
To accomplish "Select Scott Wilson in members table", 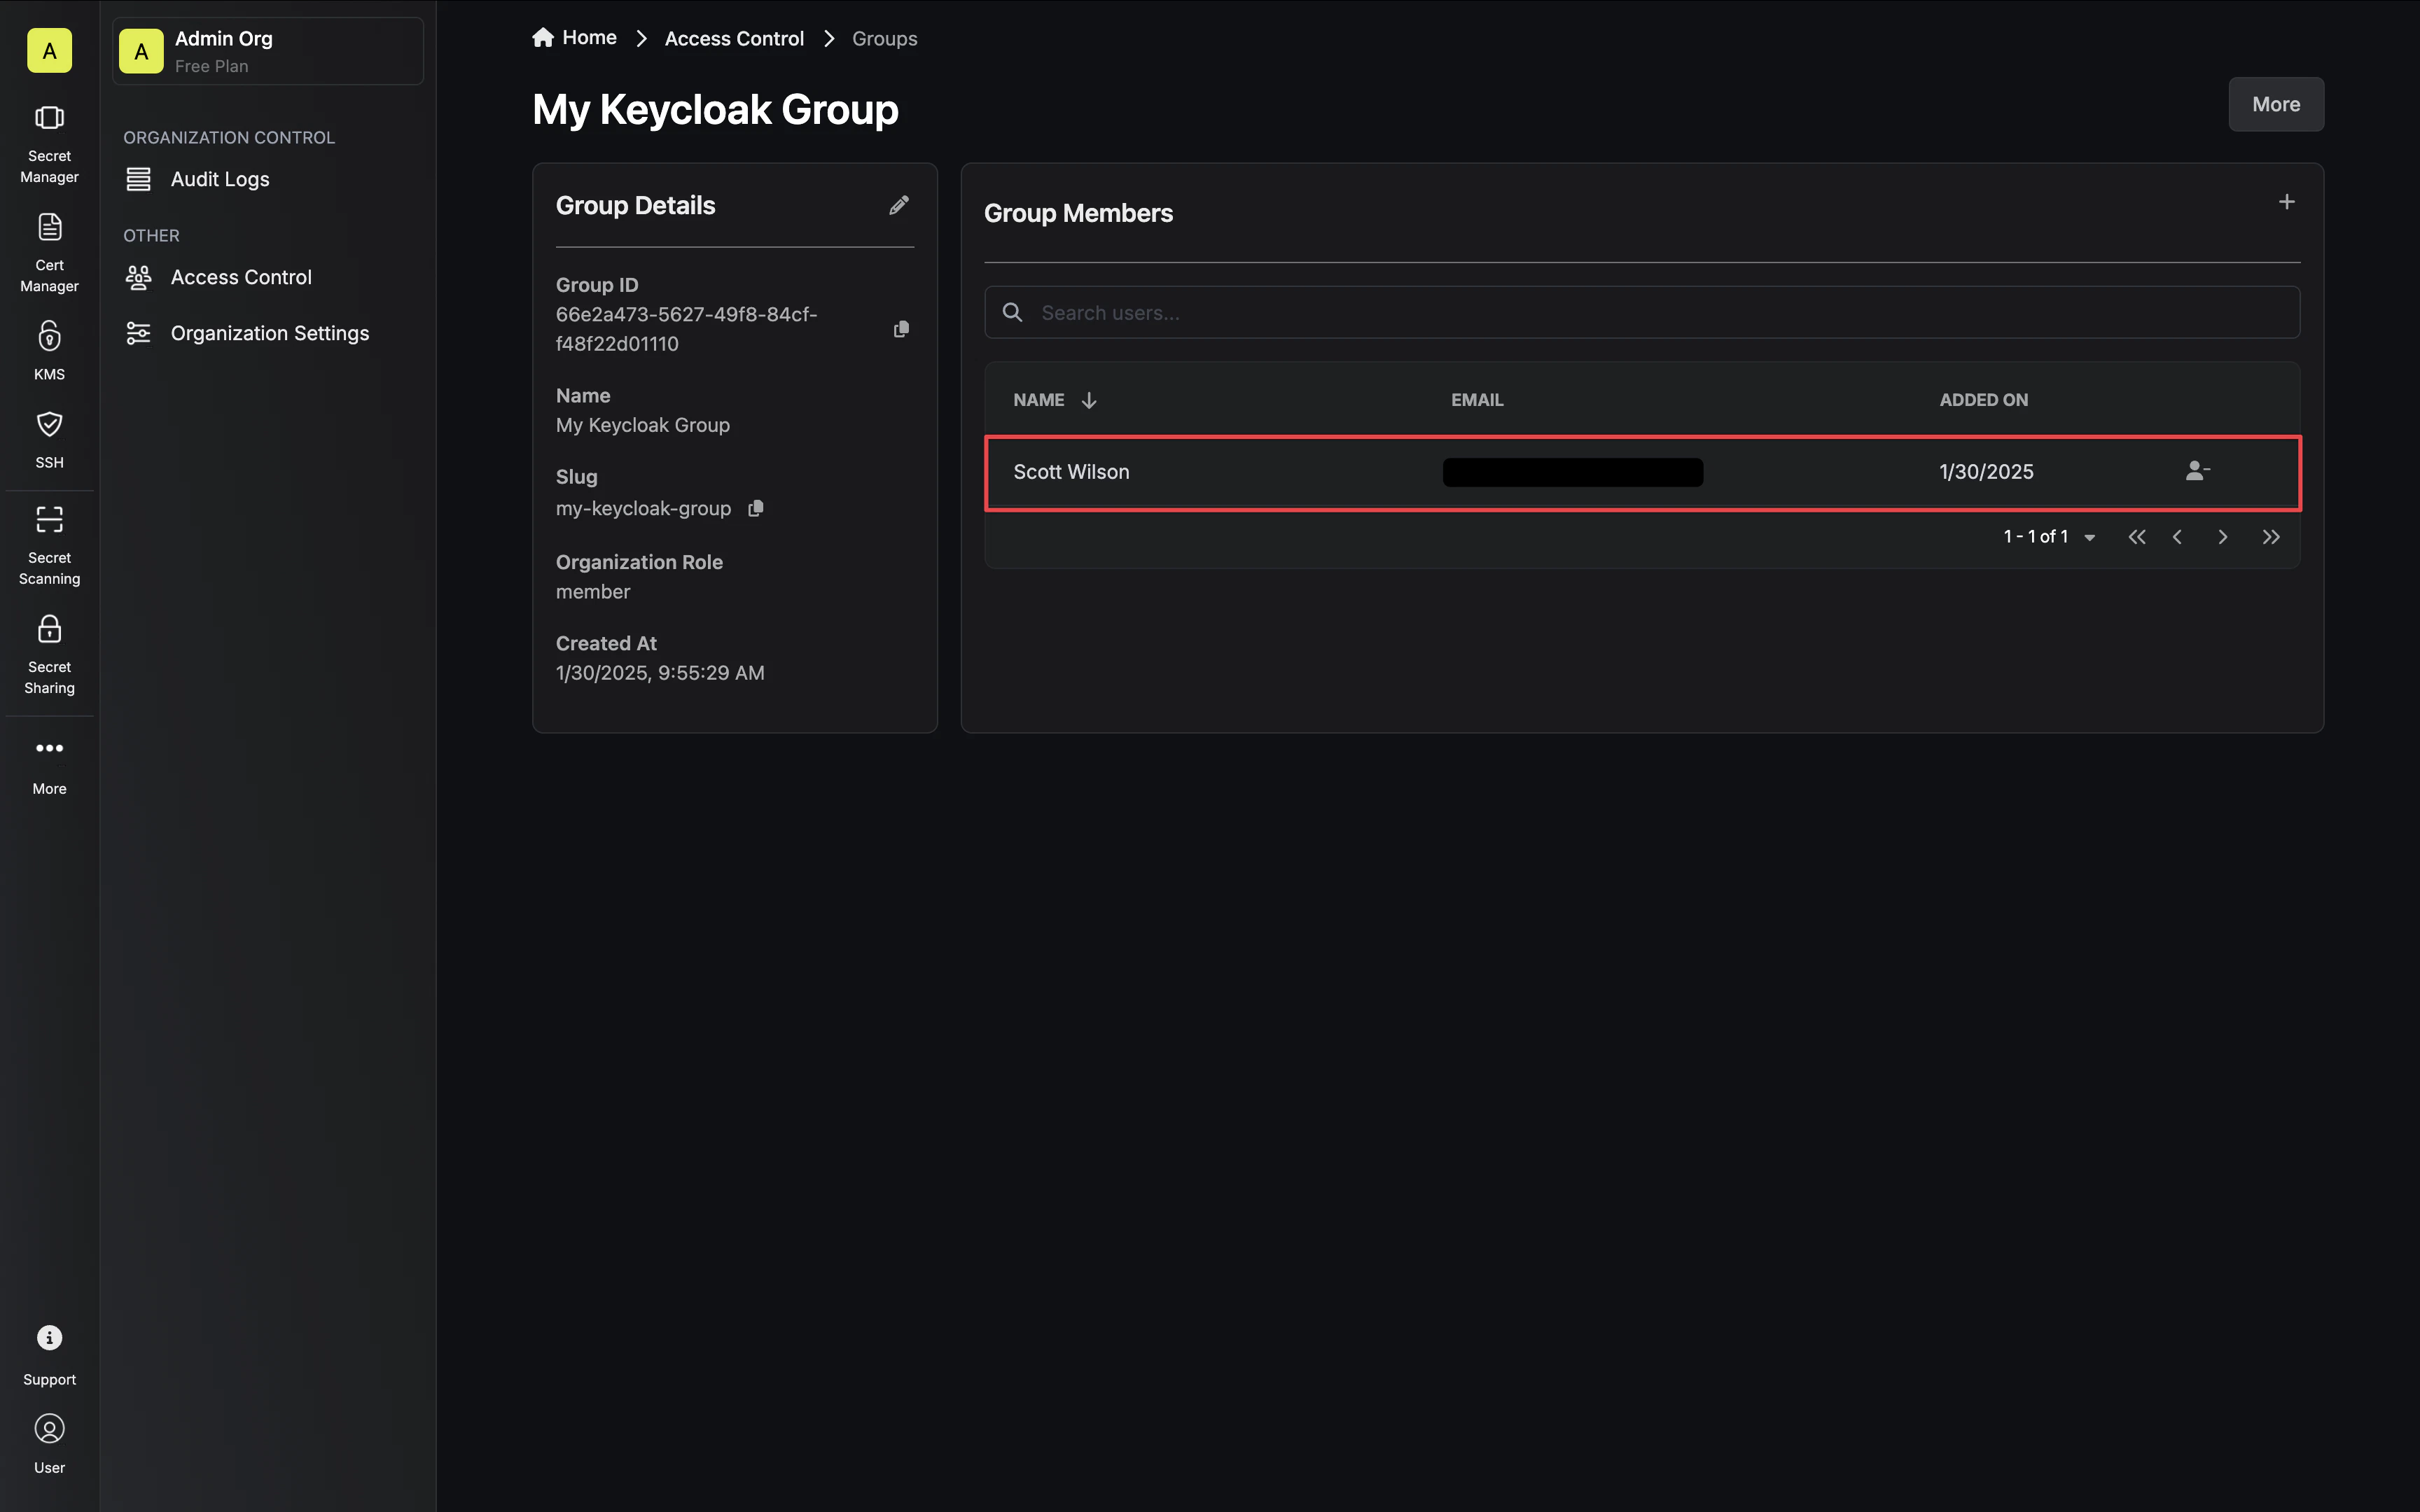I will [1071, 472].
